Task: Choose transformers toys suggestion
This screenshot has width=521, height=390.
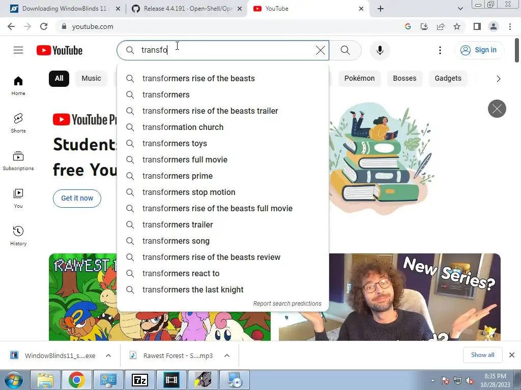Action: pos(223,144)
